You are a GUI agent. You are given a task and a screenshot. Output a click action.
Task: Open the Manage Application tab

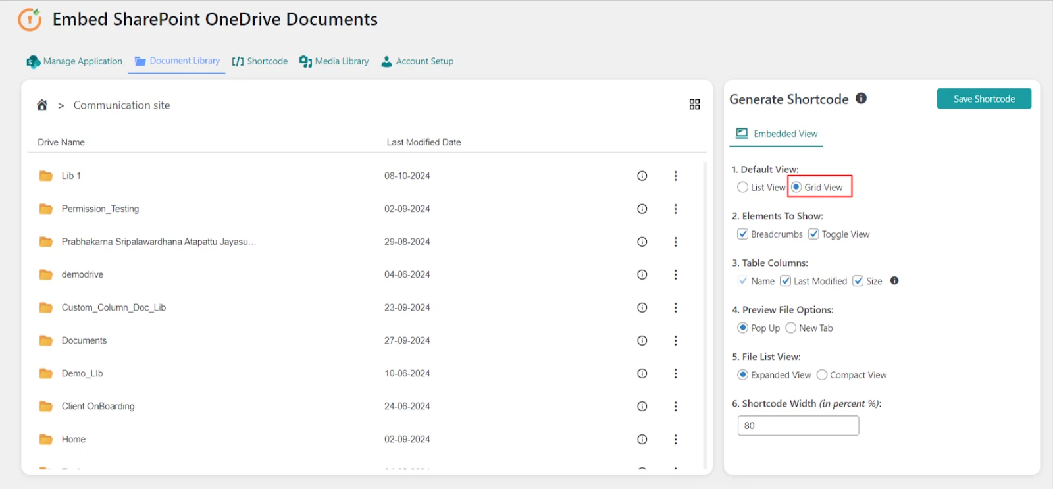tap(74, 61)
